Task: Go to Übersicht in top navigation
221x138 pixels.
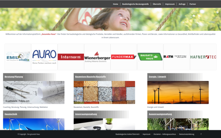Action: 157,4
